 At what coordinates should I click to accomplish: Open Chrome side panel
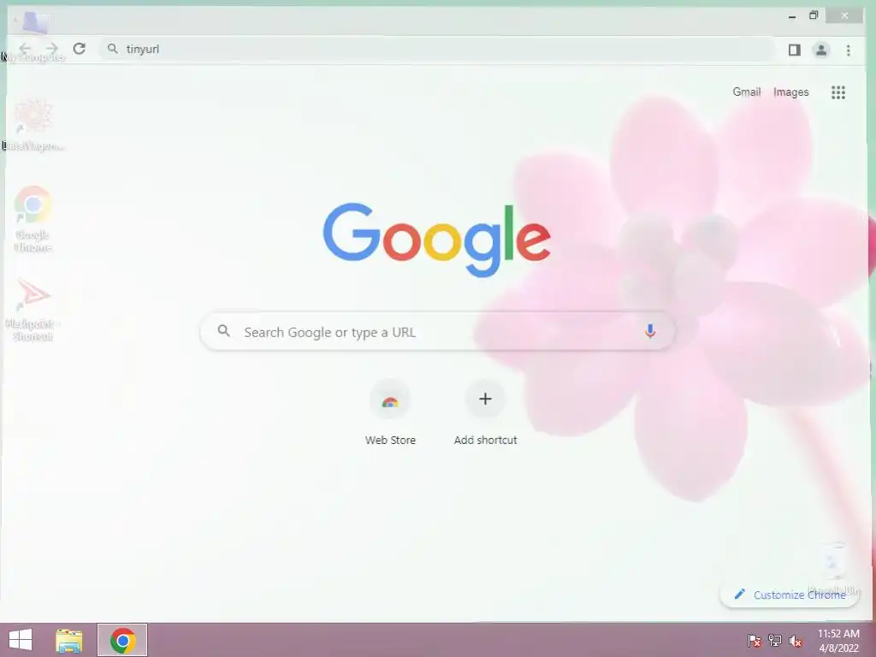795,50
